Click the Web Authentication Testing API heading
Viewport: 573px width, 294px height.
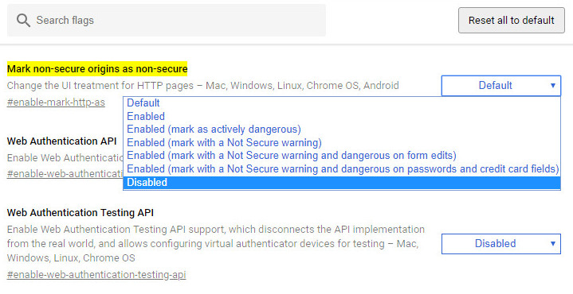tap(80, 213)
